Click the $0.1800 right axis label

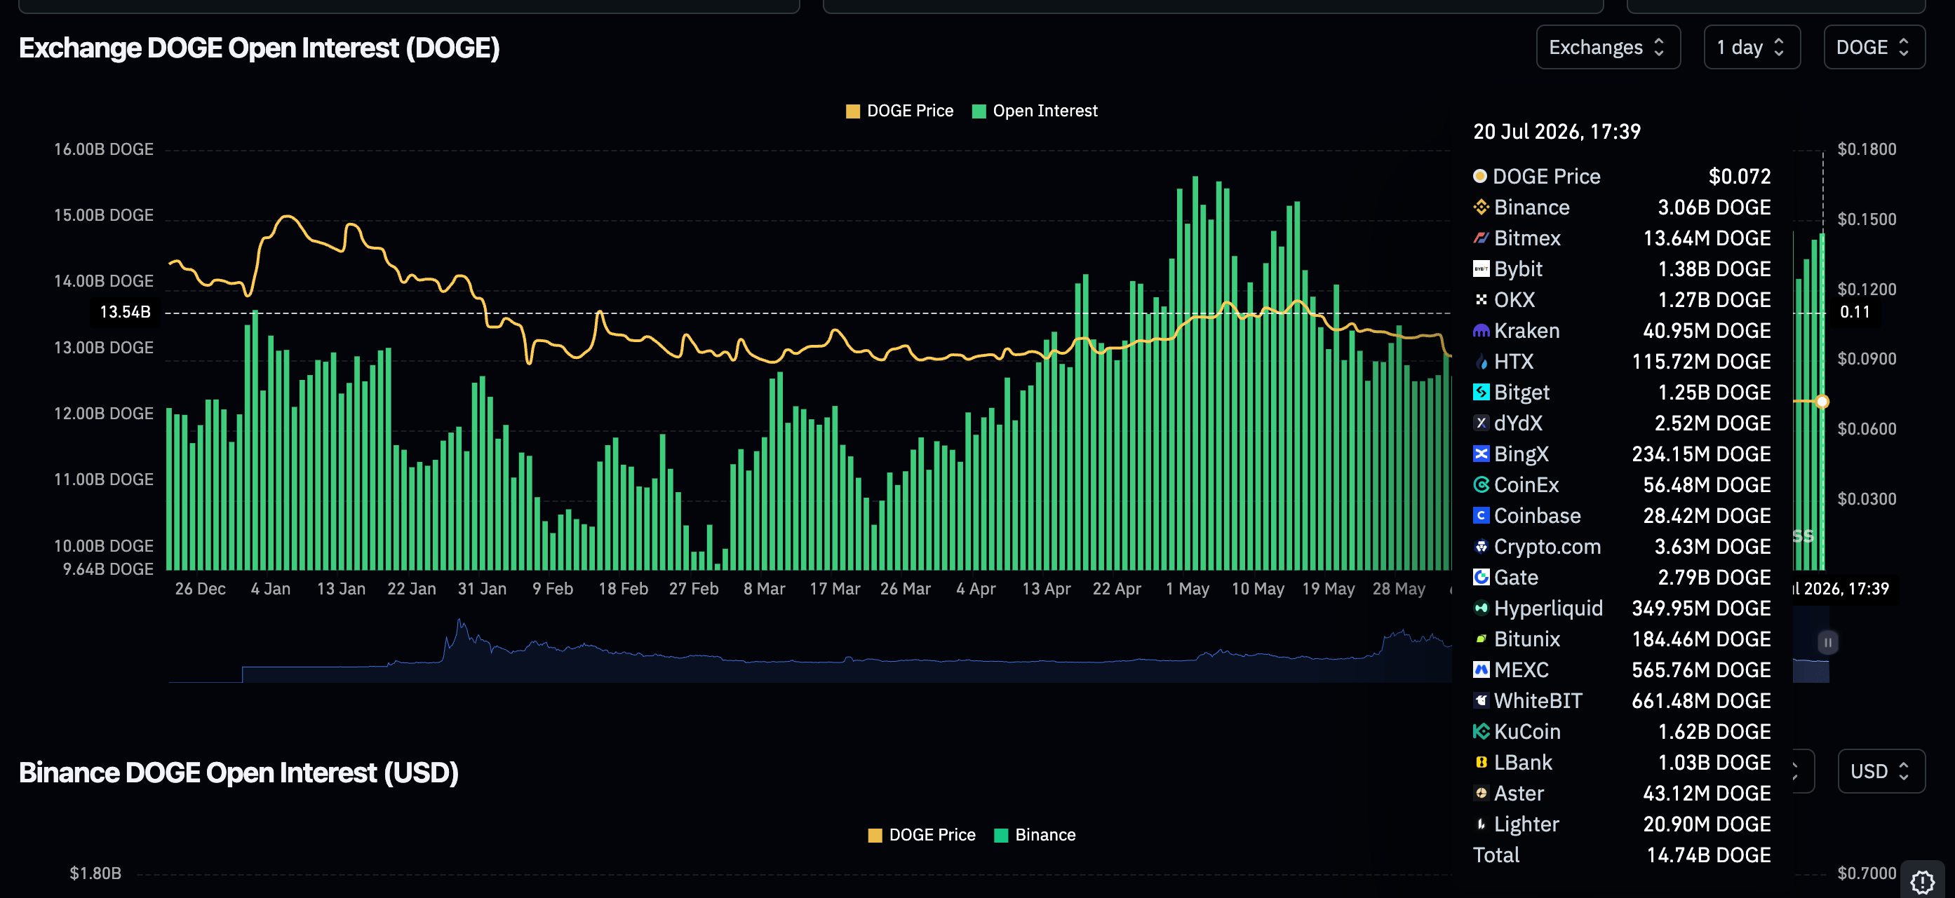pos(1866,149)
